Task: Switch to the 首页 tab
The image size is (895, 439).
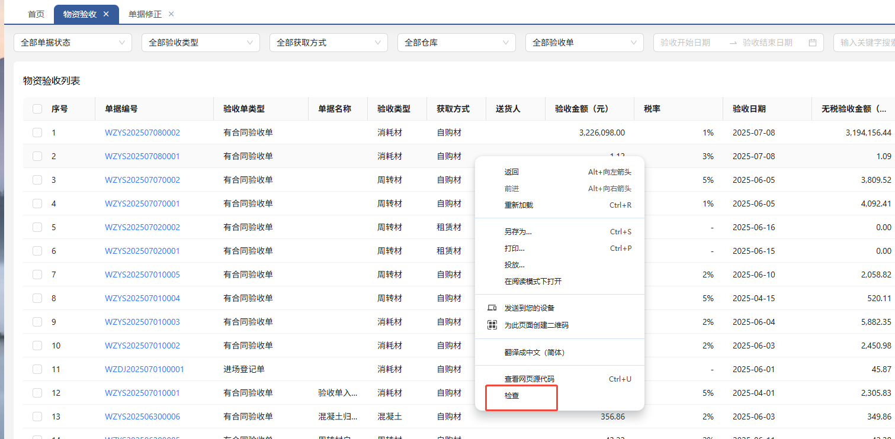Action: coord(36,14)
